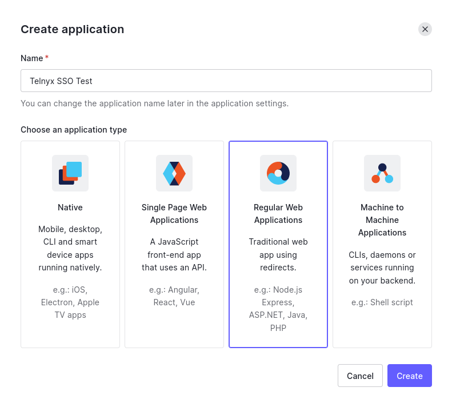Viewport: 452px width, 407px height.
Task: Select the Machine to Machine Applications title
Action: pyautogui.click(x=382, y=220)
